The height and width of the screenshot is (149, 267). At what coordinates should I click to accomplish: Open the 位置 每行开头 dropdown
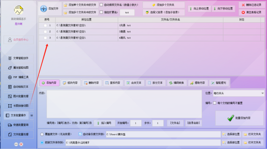coord(238,94)
